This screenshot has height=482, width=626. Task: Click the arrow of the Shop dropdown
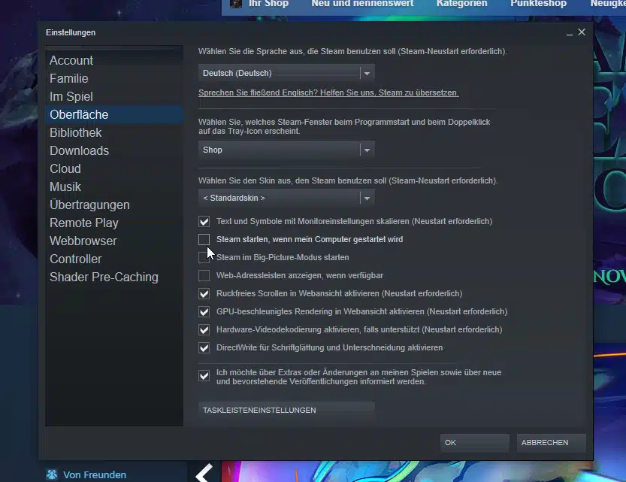[x=367, y=150]
